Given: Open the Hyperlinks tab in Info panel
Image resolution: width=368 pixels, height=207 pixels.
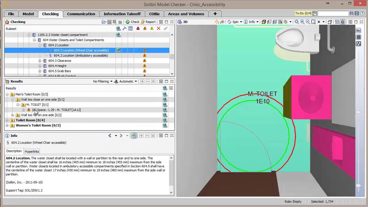Looking at the screenshot, I should [32, 151].
